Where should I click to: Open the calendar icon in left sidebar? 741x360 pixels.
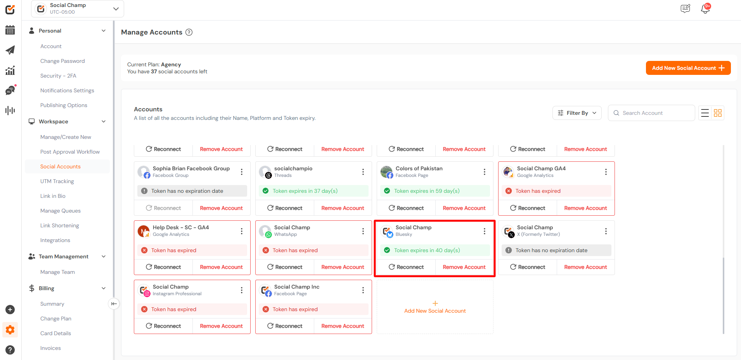pyautogui.click(x=10, y=30)
